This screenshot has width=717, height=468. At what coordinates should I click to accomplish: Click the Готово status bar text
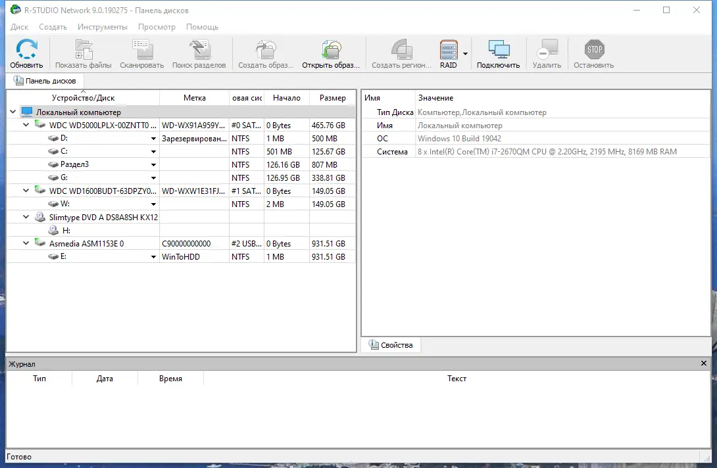coord(19,457)
